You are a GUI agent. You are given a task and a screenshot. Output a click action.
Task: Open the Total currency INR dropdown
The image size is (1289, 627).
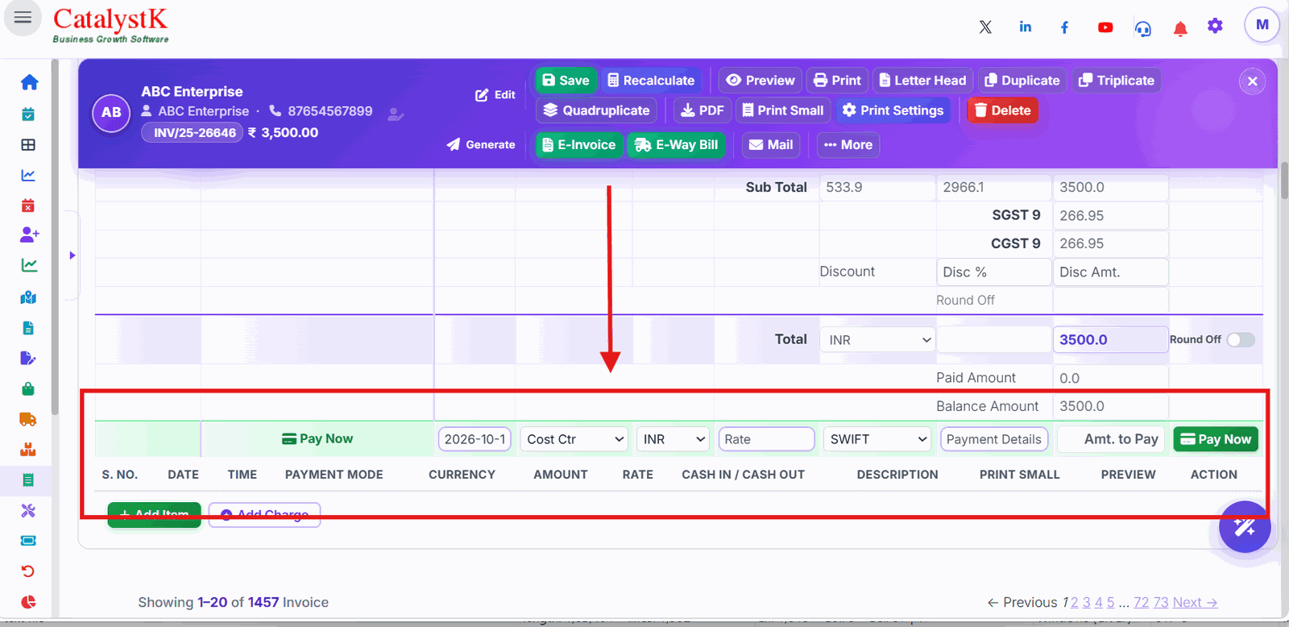pos(877,340)
